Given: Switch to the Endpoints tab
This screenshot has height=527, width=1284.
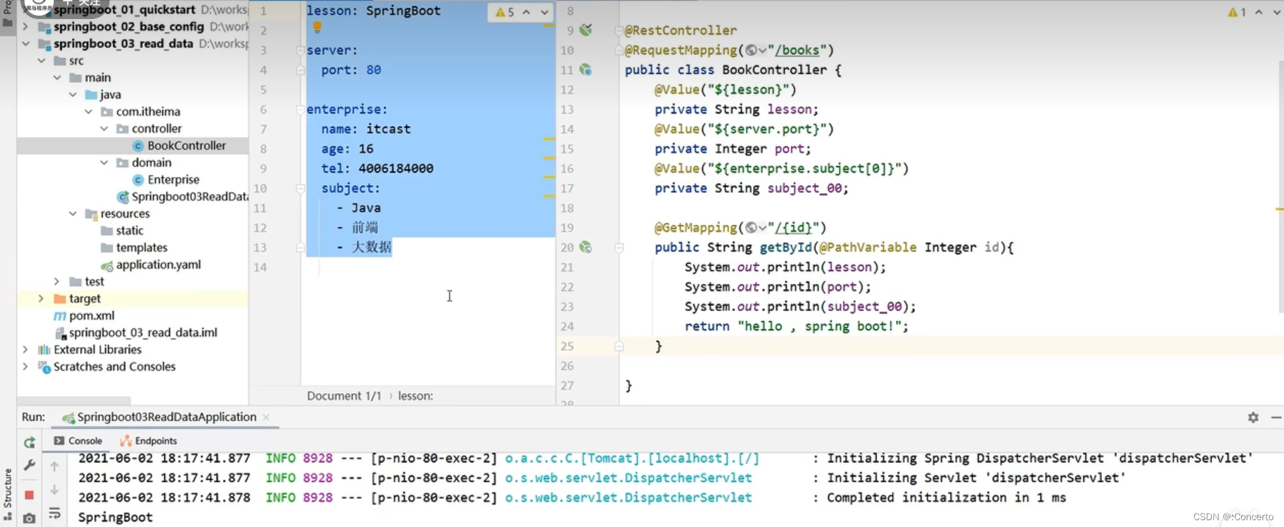Looking at the screenshot, I should pyautogui.click(x=148, y=441).
